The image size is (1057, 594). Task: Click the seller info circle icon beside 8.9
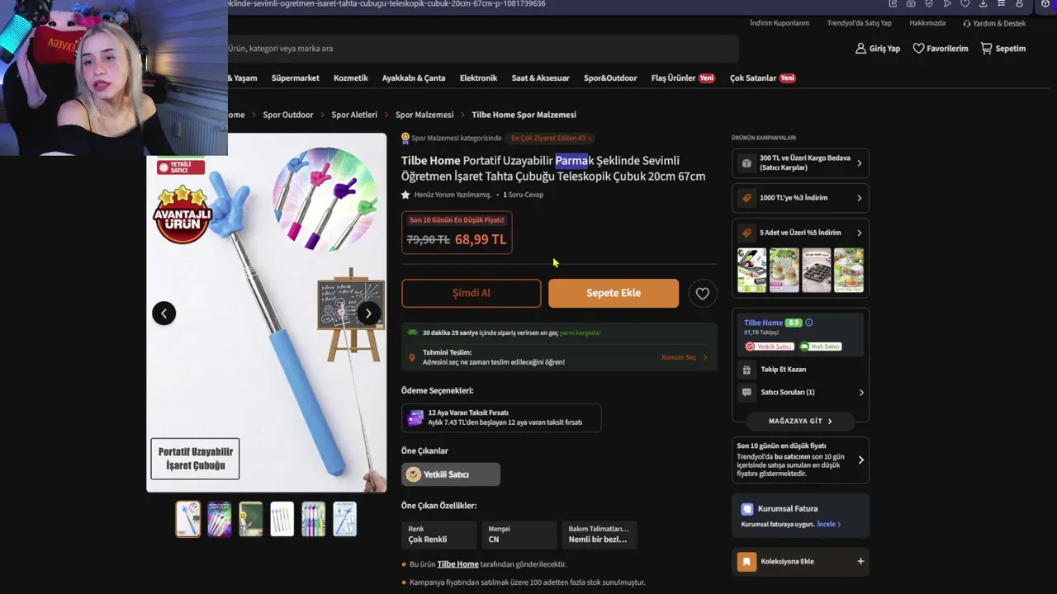[809, 323]
